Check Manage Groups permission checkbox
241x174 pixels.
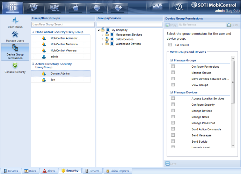coord(173,73)
